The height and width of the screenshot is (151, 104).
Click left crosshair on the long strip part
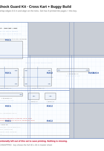click(59, 70)
